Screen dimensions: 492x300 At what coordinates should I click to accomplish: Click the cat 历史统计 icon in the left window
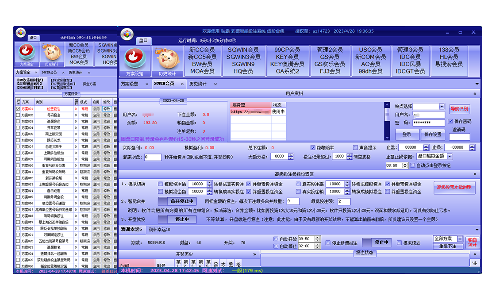pos(52,53)
